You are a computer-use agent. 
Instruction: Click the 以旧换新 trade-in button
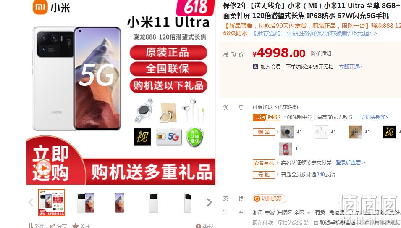(x=269, y=199)
